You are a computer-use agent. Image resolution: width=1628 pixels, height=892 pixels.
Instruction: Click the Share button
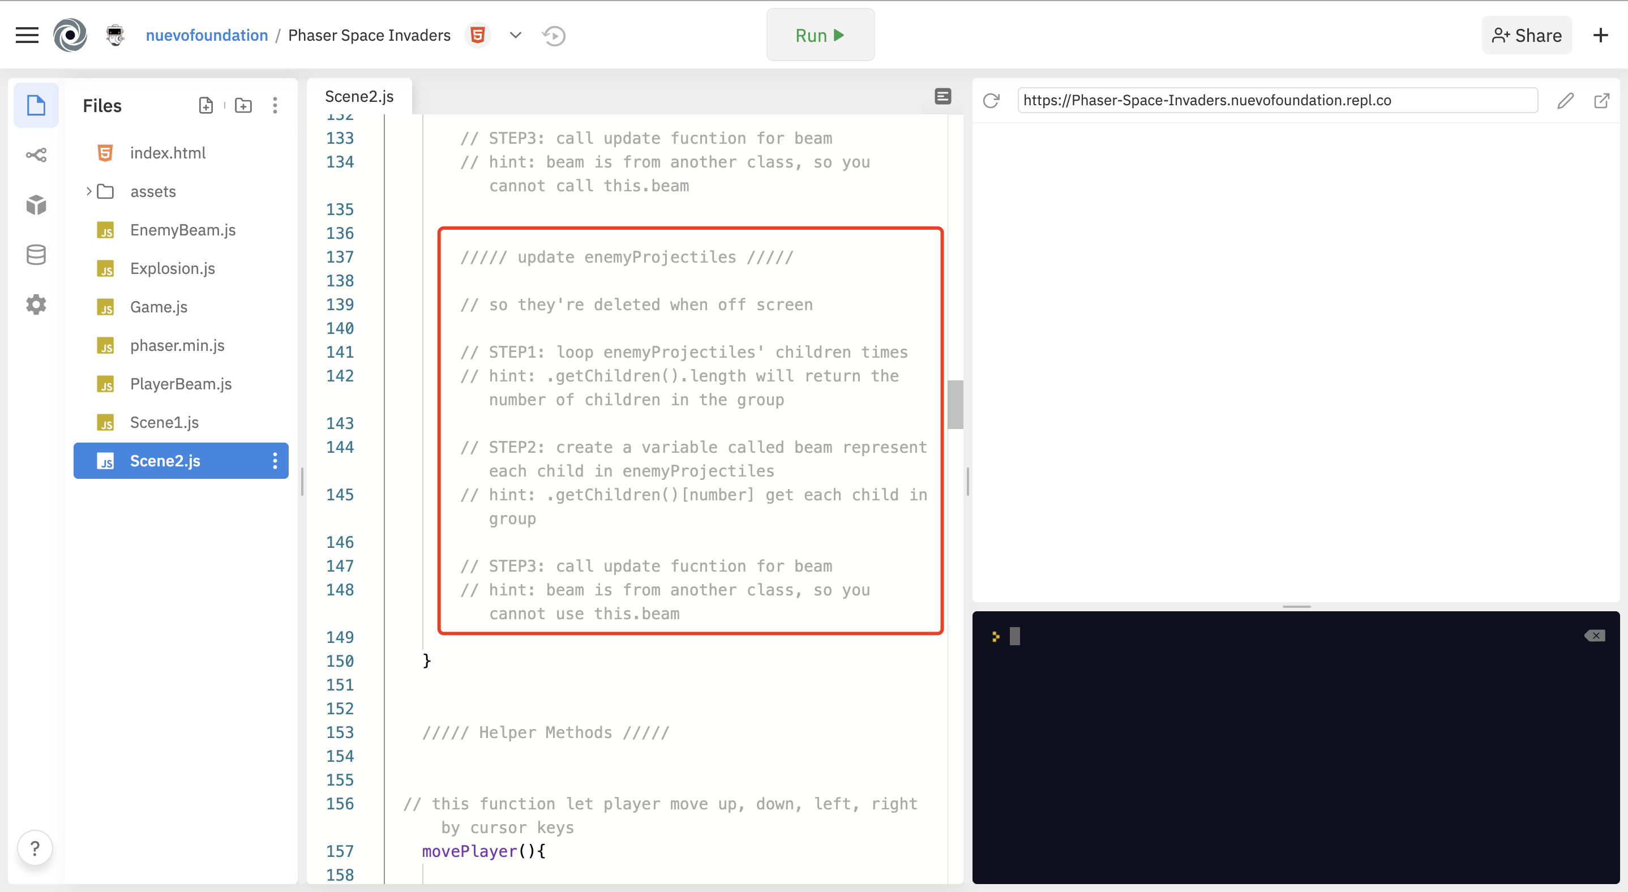pyautogui.click(x=1526, y=36)
